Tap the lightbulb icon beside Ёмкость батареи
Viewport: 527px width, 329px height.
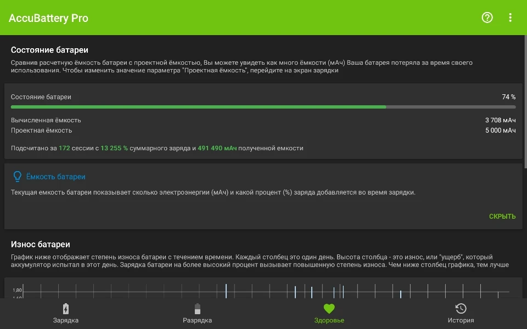click(x=17, y=177)
